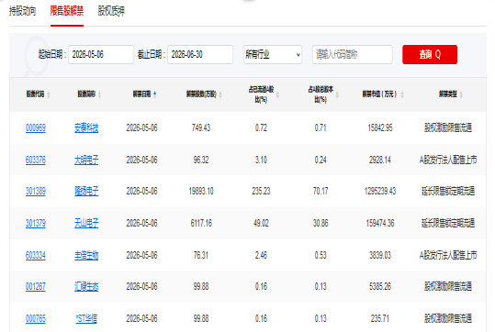Viewport: 495px width, 332px height.
Task: Select the 96.32 unlock shares cell
Action: pos(201,160)
